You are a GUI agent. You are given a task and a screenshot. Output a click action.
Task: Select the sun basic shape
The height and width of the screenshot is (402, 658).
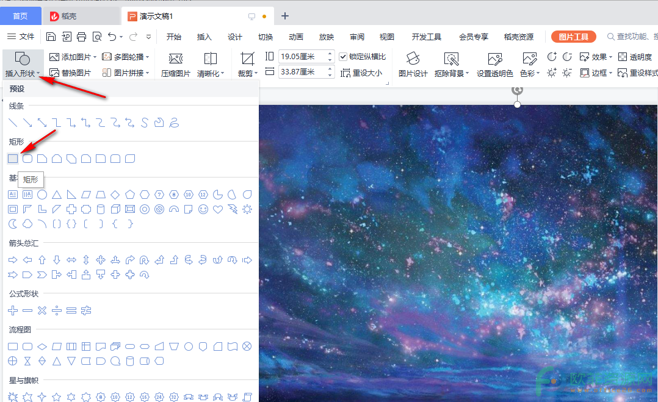click(x=247, y=209)
